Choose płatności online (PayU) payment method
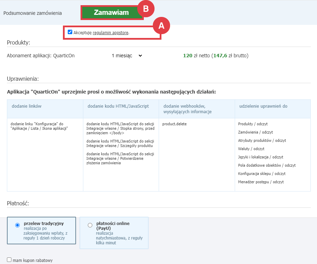317x264 pixels. pyautogui.click(x=90, y=225)
